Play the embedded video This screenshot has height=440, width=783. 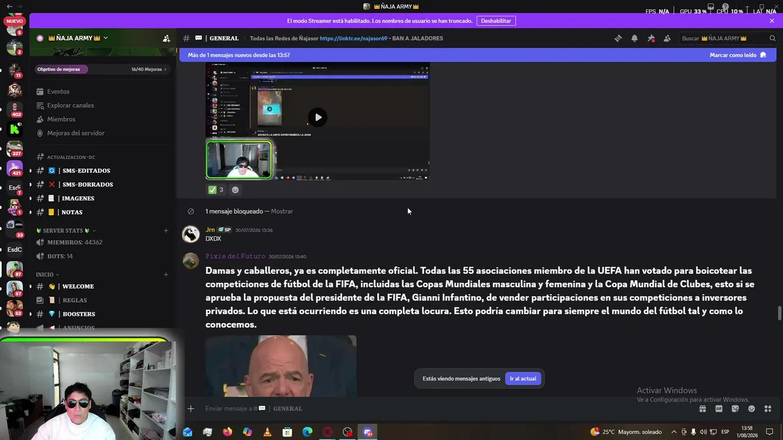[317, 117]
